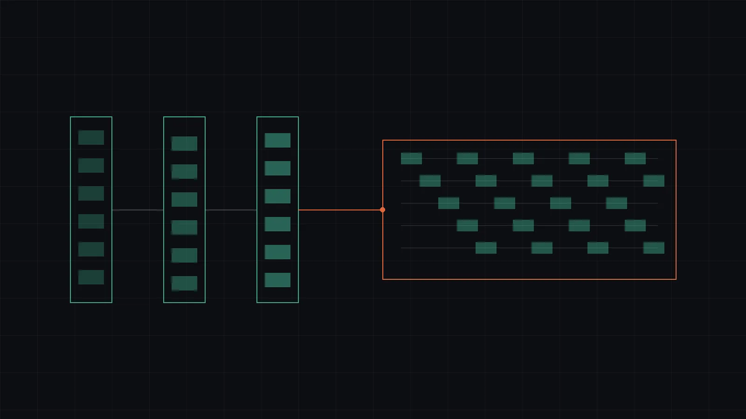Image resolution: width=746 pixels, height=419 pixels.
Task: Select bottom block in the dimmest left column
Action: point(91,277)
